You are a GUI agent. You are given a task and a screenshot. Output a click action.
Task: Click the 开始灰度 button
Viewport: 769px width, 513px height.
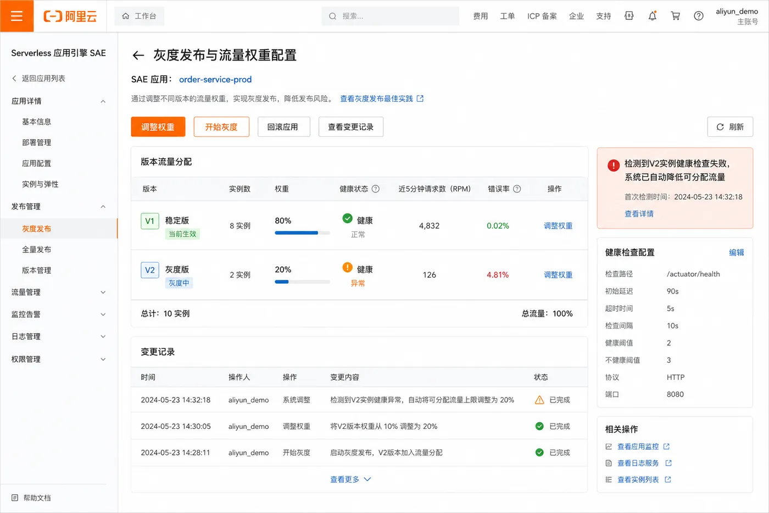point(221,127)
